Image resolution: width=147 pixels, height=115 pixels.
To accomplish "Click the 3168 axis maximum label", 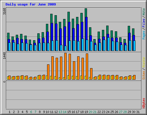I will 4,11.
